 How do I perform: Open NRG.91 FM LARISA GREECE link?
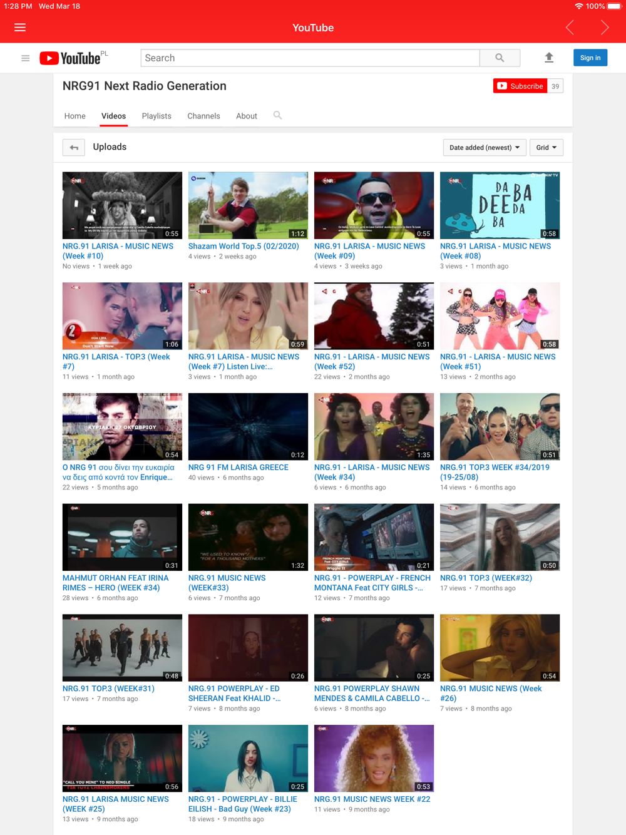tap(239, 468)
